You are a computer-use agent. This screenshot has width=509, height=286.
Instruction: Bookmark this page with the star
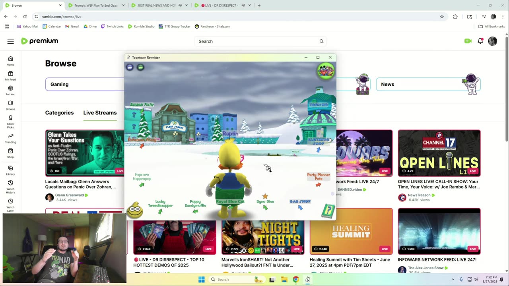tap(442, 17)
